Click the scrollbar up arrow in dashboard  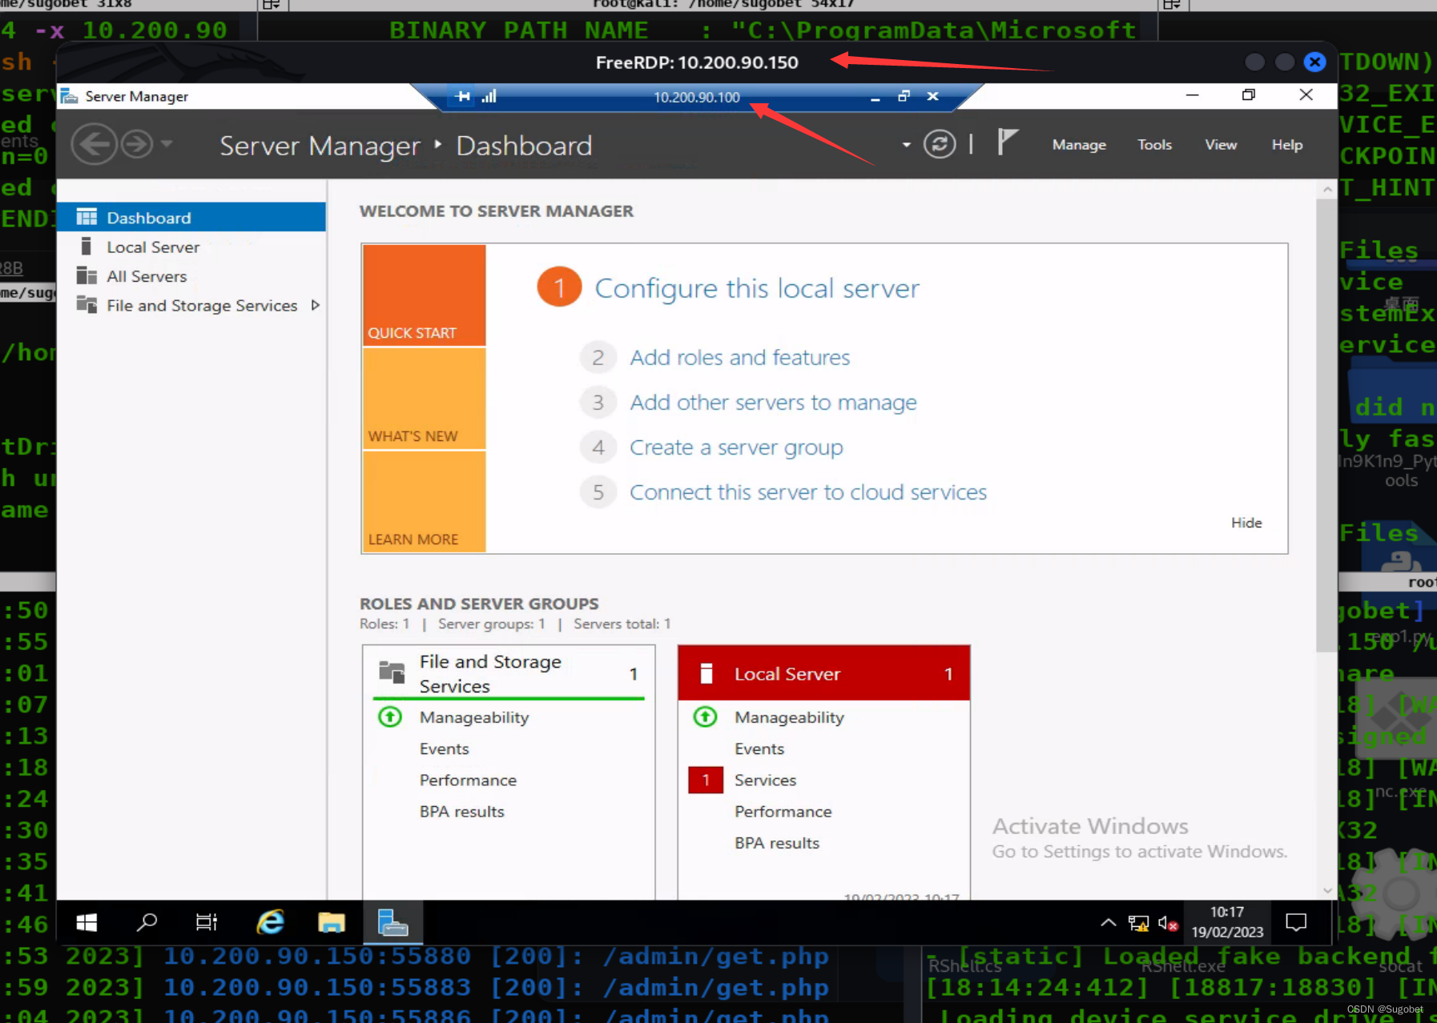[1327, 190]
